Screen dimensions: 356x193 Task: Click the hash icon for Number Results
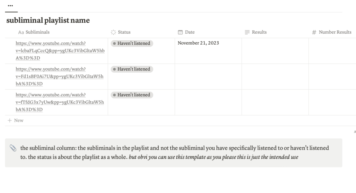pyautogui.click(x=314, y=32)
